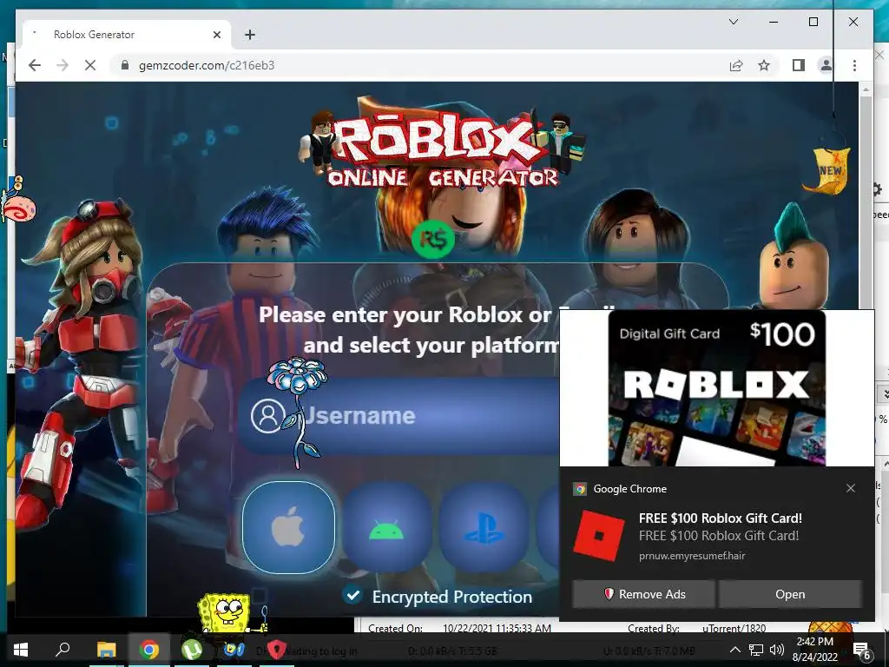Image resolution: width=889 pixels, height=667 pixels.
Task: Click the Username input field
Action: tap(399, 415)
